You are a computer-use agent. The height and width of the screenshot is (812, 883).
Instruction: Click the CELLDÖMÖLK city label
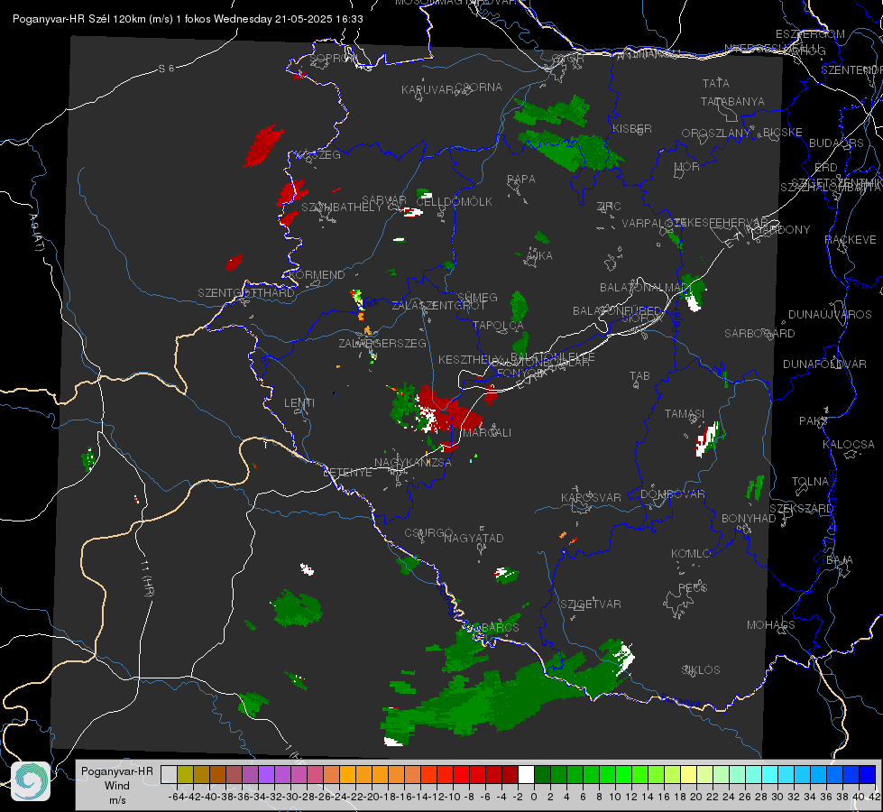pos(454,201)
